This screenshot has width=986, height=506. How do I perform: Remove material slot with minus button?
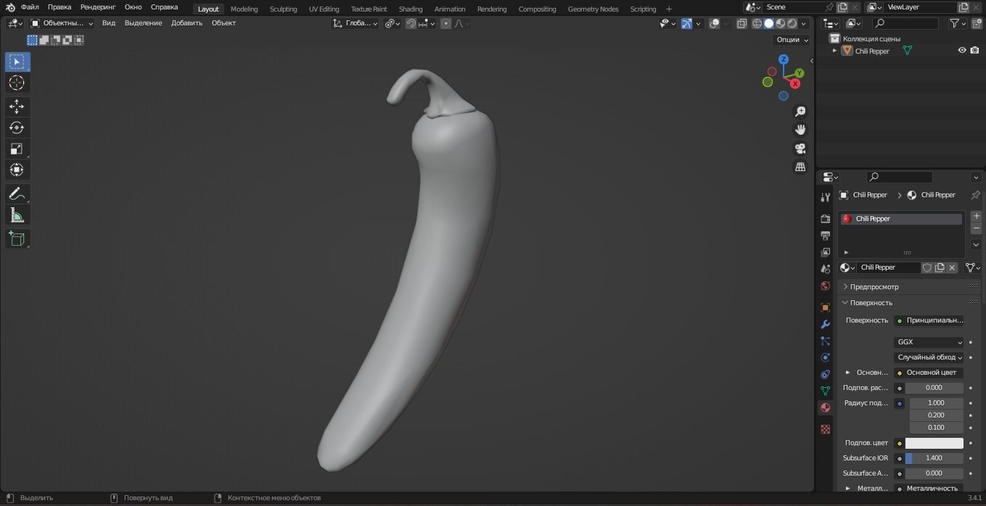(976, 228)
